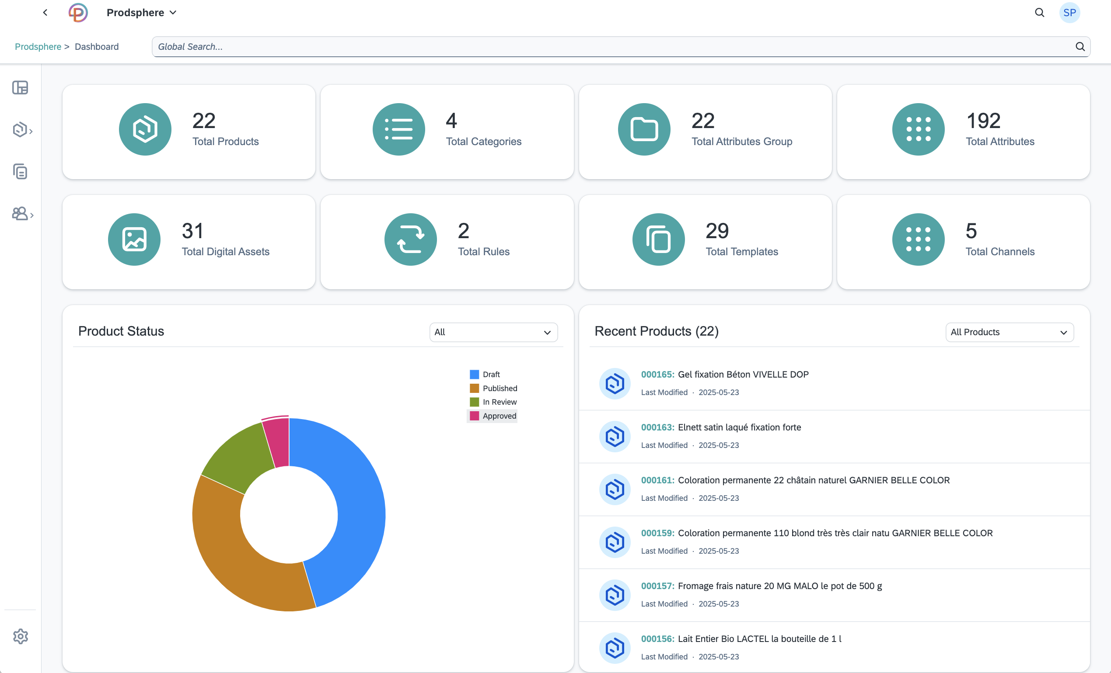Screen dimensions: 1111x673
Task: Expand the users sidebar submenu arrow
Action: click(x=31, y=215)
